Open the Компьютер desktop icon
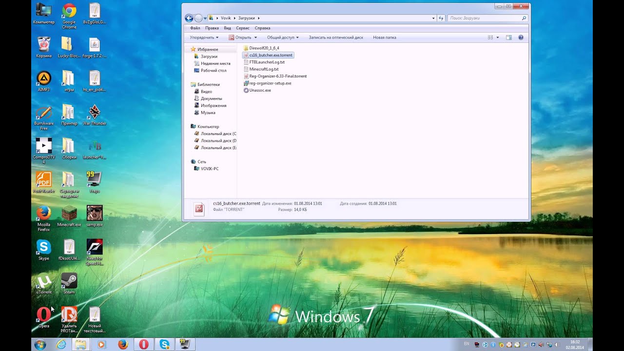 43,14
